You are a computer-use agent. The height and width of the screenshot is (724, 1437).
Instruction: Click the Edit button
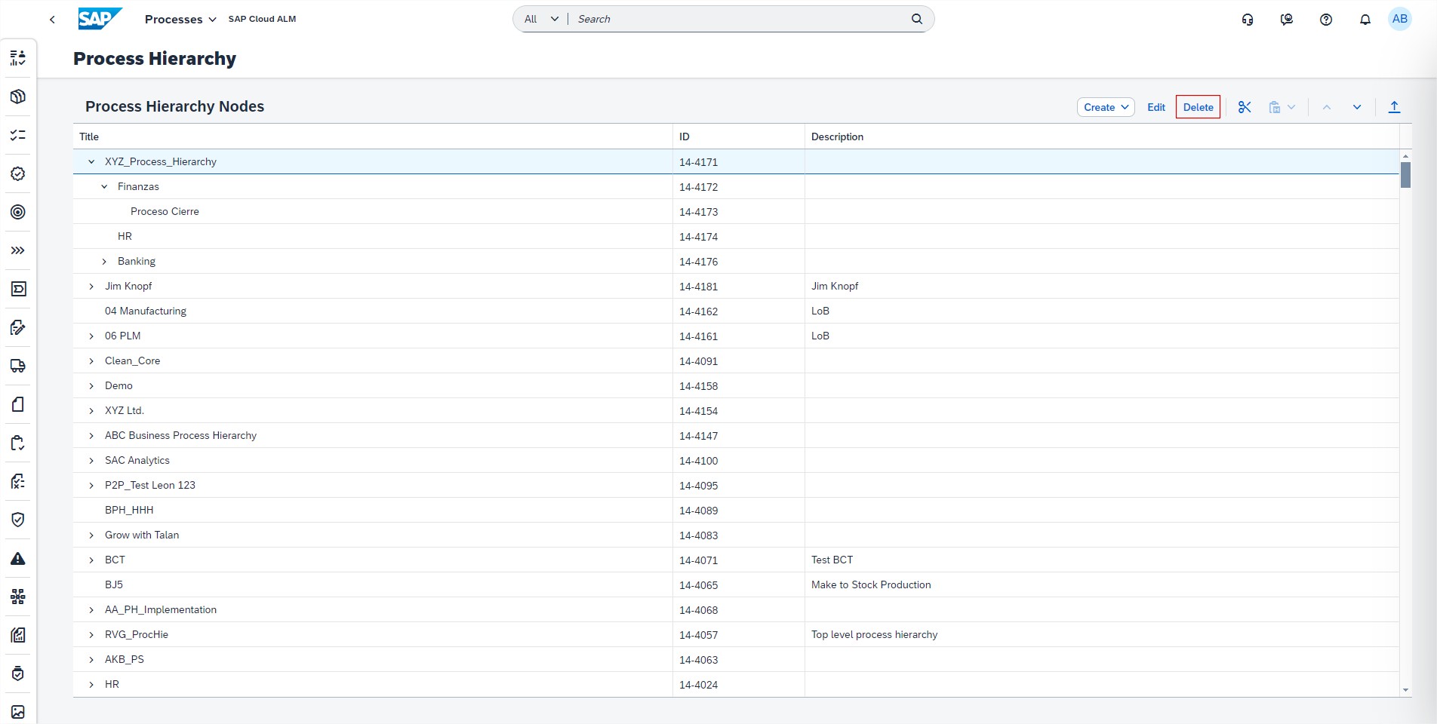pos(1155,107)
